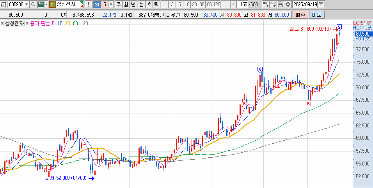Image resolution: width=373 pixels, height=188 pixels.
Task: Click the 매도 sell button
Action: click(316, 15)
